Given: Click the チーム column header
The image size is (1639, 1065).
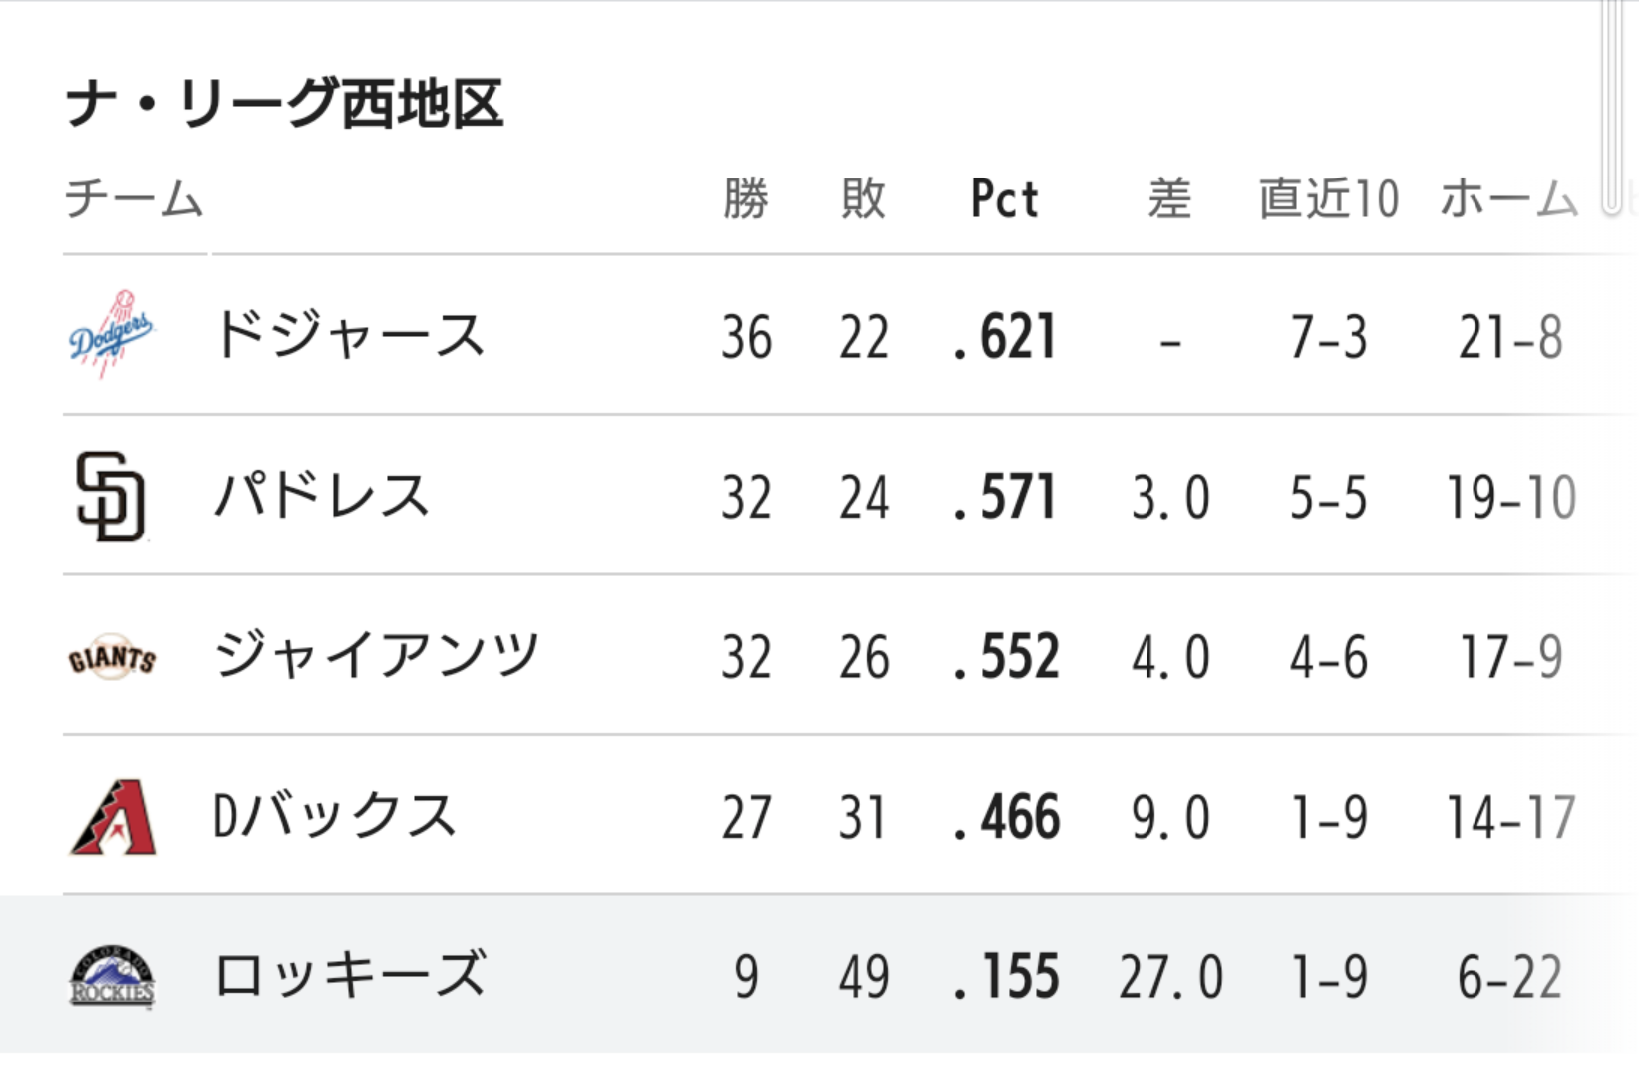Looking at the screenshot, I should [x=134, y=198].
